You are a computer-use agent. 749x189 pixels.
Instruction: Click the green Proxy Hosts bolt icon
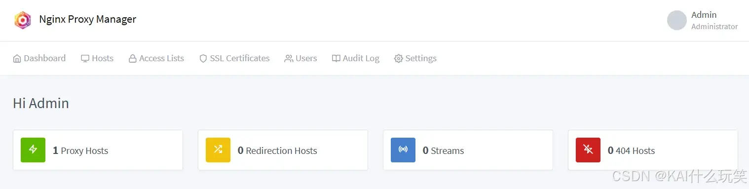[33, 150]
